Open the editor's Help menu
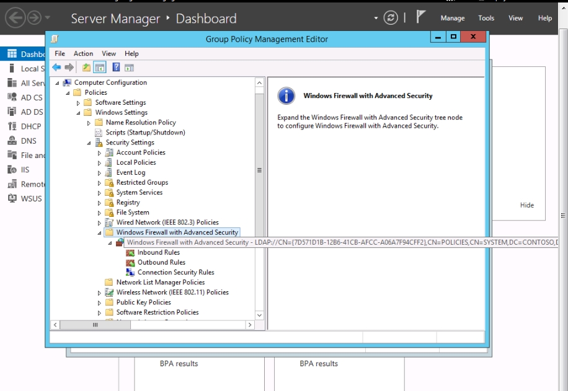The height and width of the screenshot is (391, 568). (x=131, y=53)
